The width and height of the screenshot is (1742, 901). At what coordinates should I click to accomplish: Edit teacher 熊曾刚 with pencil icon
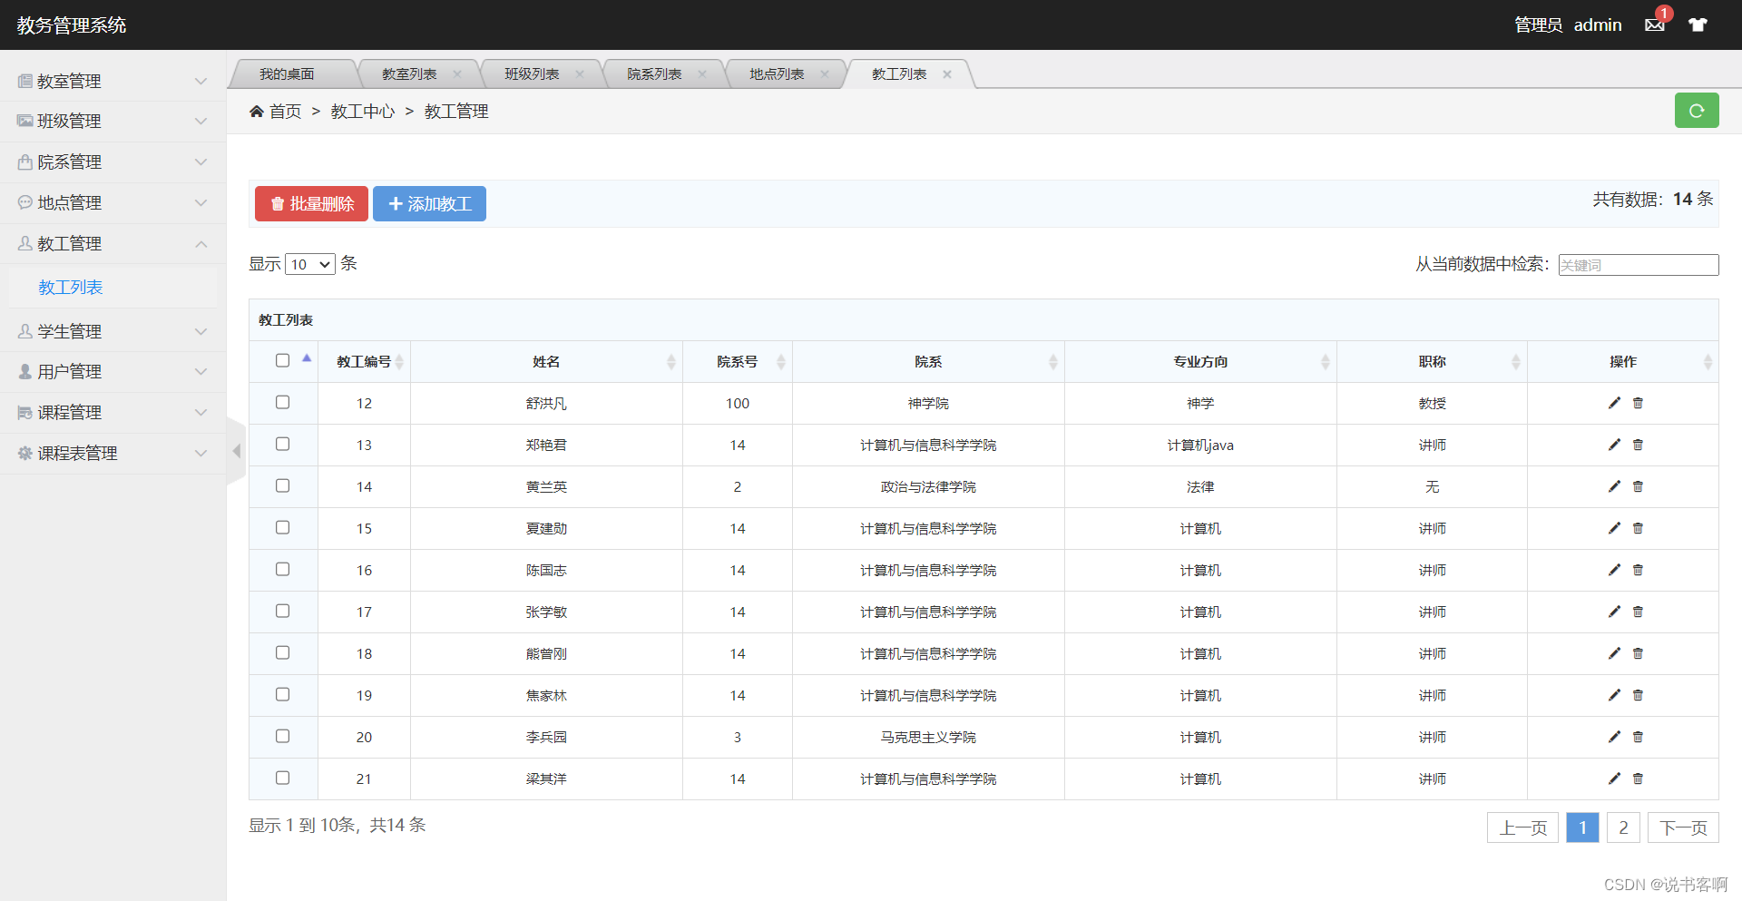click(x=1614, y=653)
